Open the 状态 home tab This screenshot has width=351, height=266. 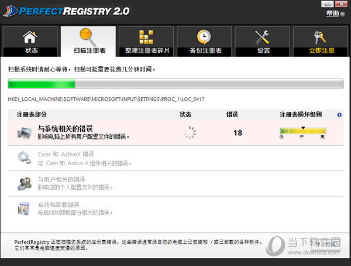click(30, 41)
